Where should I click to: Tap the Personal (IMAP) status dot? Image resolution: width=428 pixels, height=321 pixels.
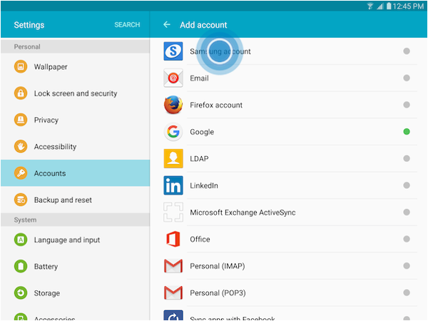[x=407, y=265]
